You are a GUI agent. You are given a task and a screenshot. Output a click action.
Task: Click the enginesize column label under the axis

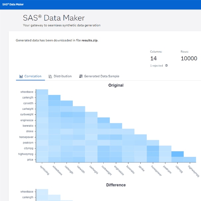(x=119, y=170)
